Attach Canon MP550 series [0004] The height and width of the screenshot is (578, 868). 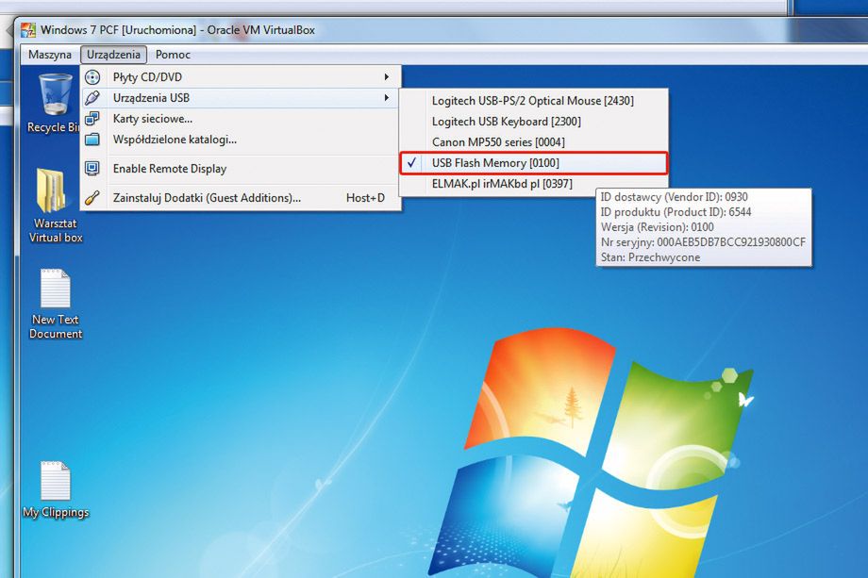coord(534,142)
